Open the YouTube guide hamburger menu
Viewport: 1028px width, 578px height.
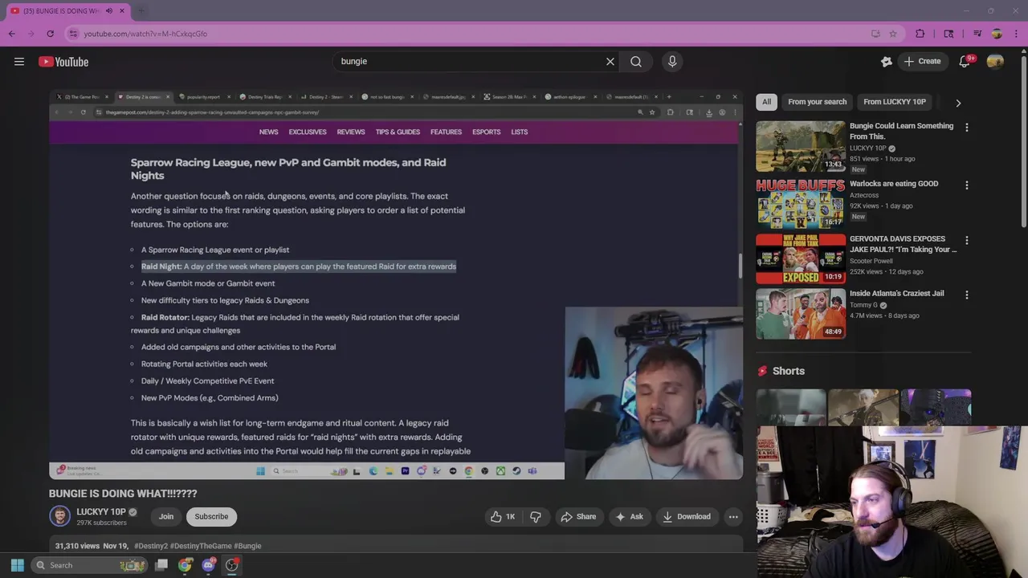(x=19, y=62)
